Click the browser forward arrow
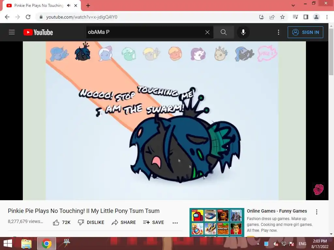The width and height of the screenshot is (334, 250). [18, 17]
